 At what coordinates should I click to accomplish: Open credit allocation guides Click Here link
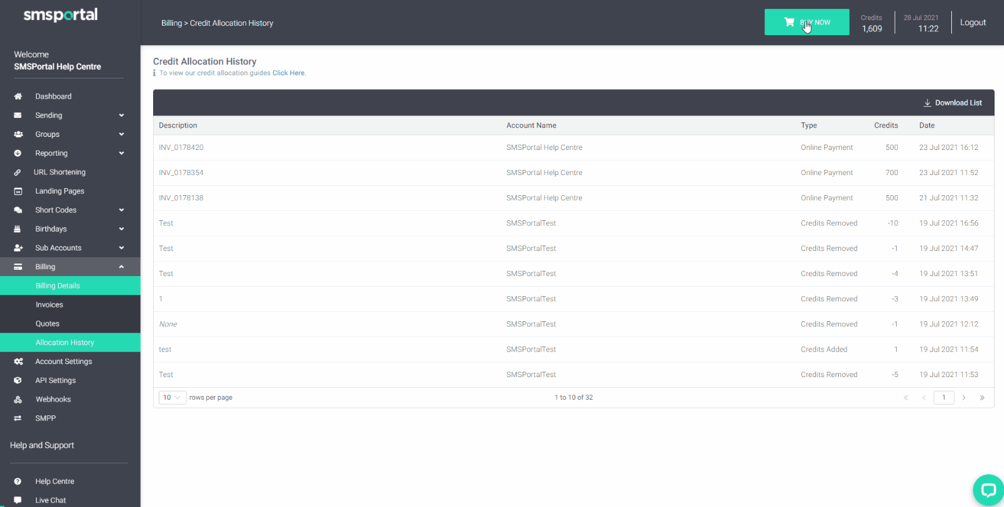point(289,73)
